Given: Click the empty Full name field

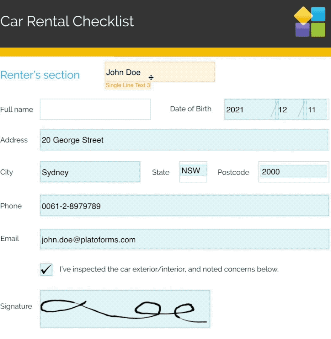Looking at the screenshot, I should 95,109.
